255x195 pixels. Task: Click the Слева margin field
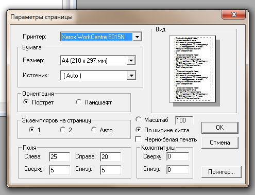(60, 156)
